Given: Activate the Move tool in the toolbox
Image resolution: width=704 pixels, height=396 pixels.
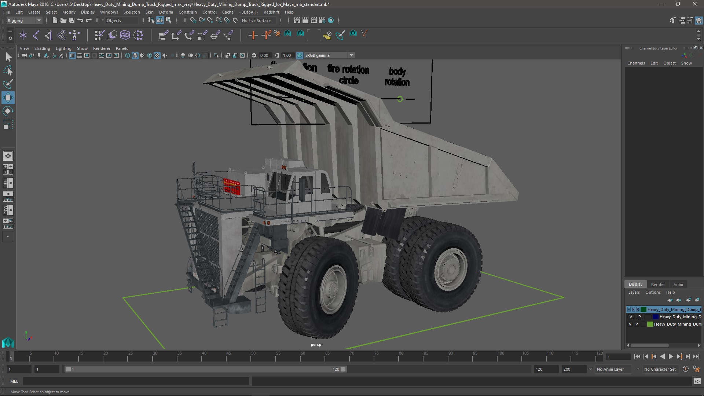Looking at the screenshot, I should [8, 98].
